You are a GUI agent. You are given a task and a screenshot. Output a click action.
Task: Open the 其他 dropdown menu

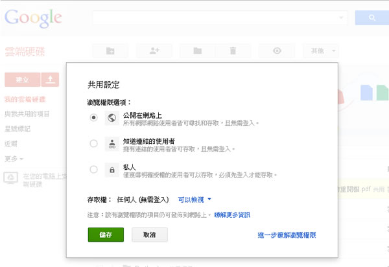coord(321,51)
